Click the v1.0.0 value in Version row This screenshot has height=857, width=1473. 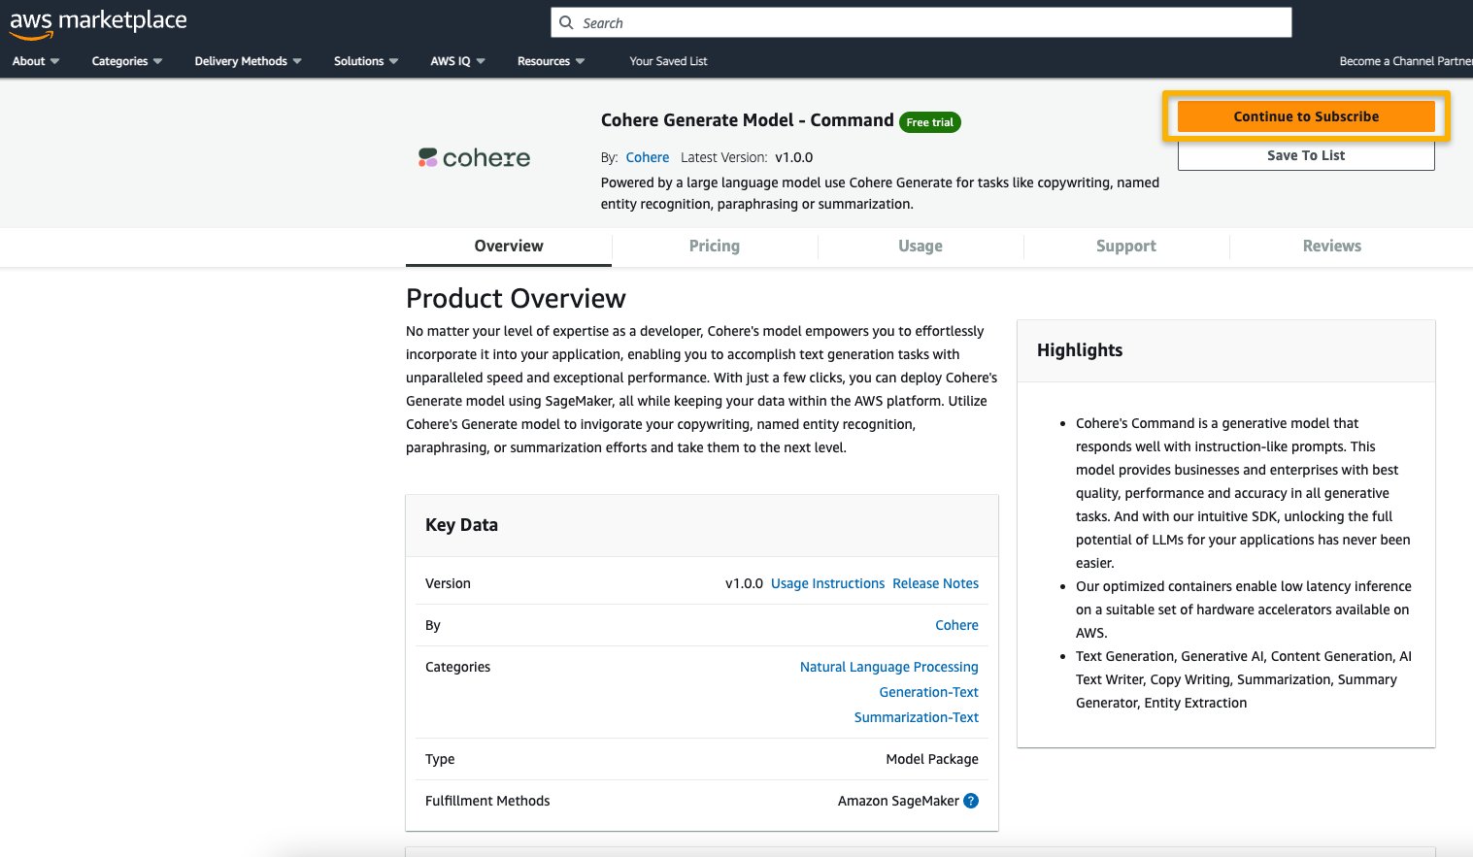pos(744,583)
